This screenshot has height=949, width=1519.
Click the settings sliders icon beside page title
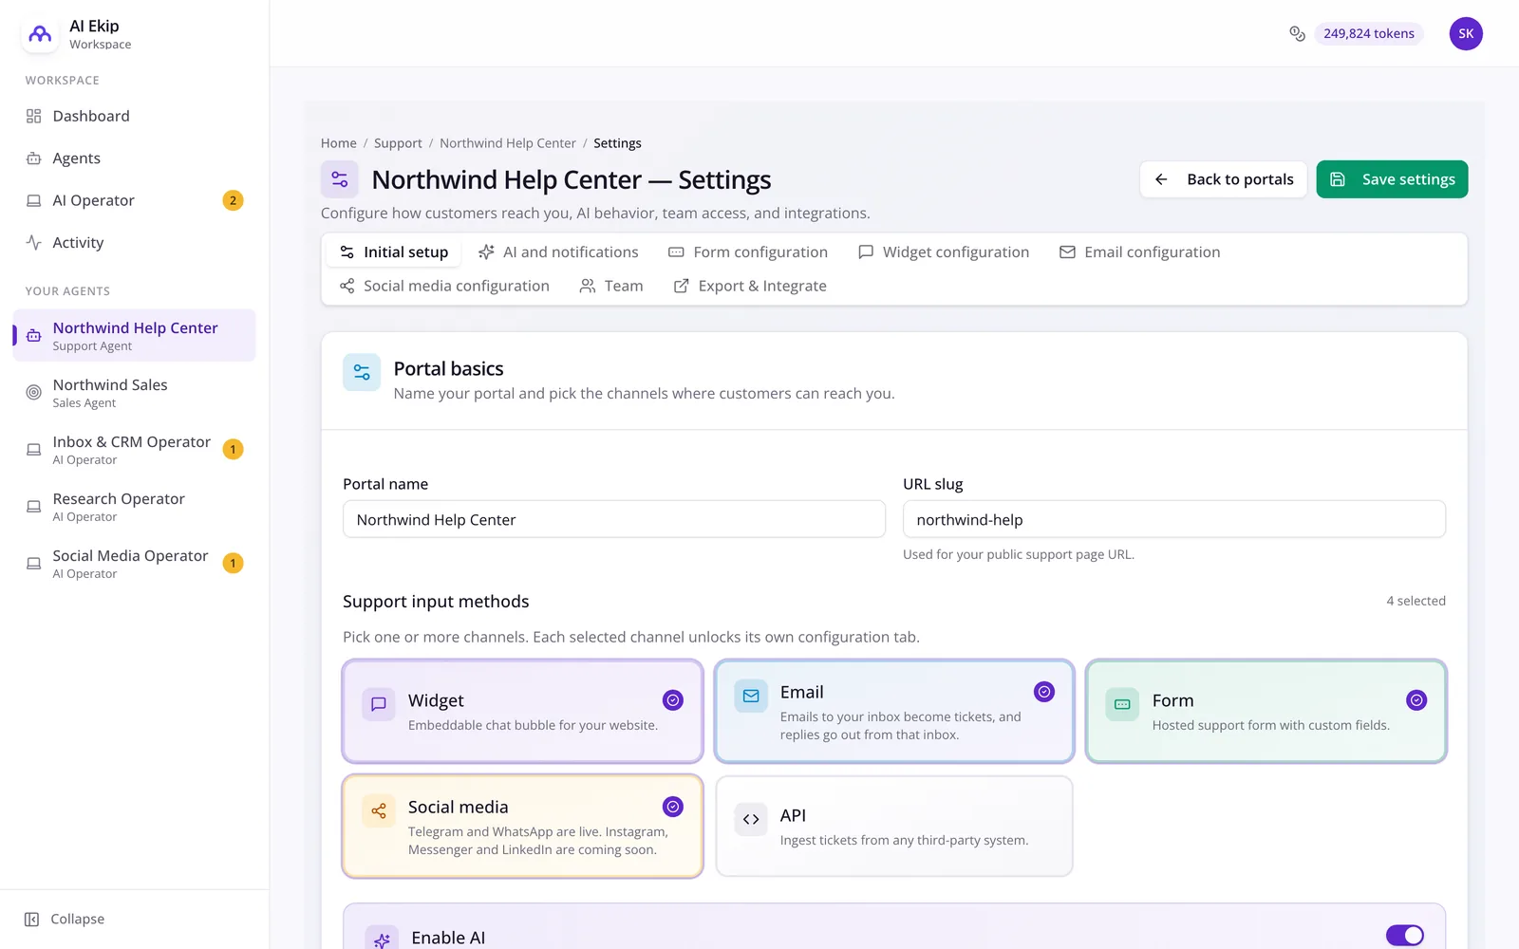click(340, 179)
